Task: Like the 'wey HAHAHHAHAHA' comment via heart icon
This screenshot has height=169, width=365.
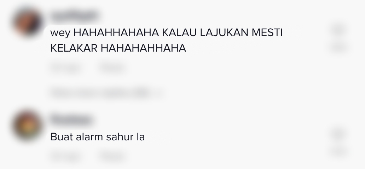Action: [339, 30]
